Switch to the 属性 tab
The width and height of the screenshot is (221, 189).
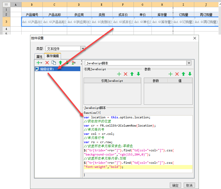point(39,56)
